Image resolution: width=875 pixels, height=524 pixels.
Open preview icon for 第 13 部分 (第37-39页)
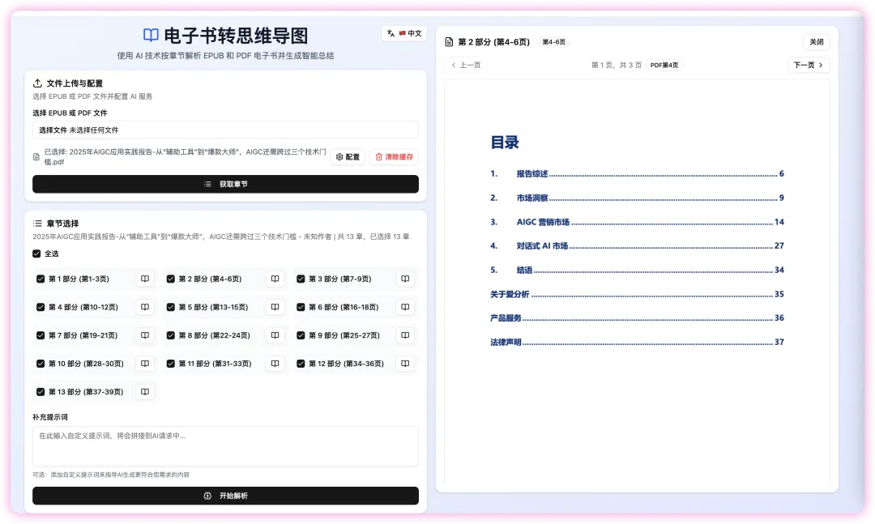(x=144, y=392)
